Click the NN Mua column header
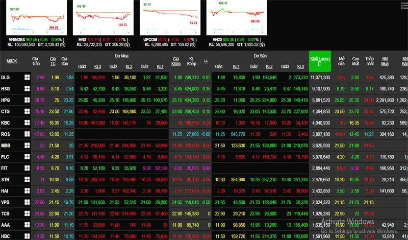The height and width of the screenshot is (240, 408). (x=385, y=61)
